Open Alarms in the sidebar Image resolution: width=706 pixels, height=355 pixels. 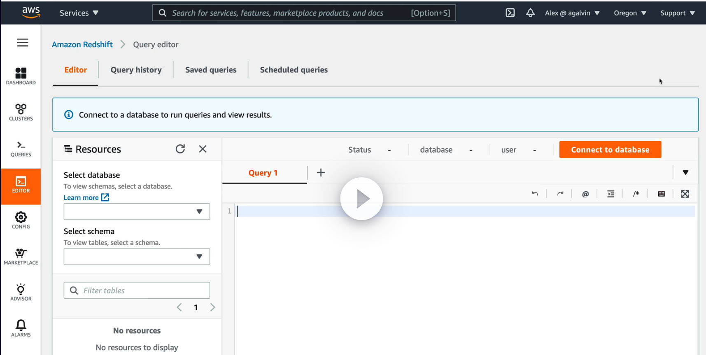[x=21, y=328]
